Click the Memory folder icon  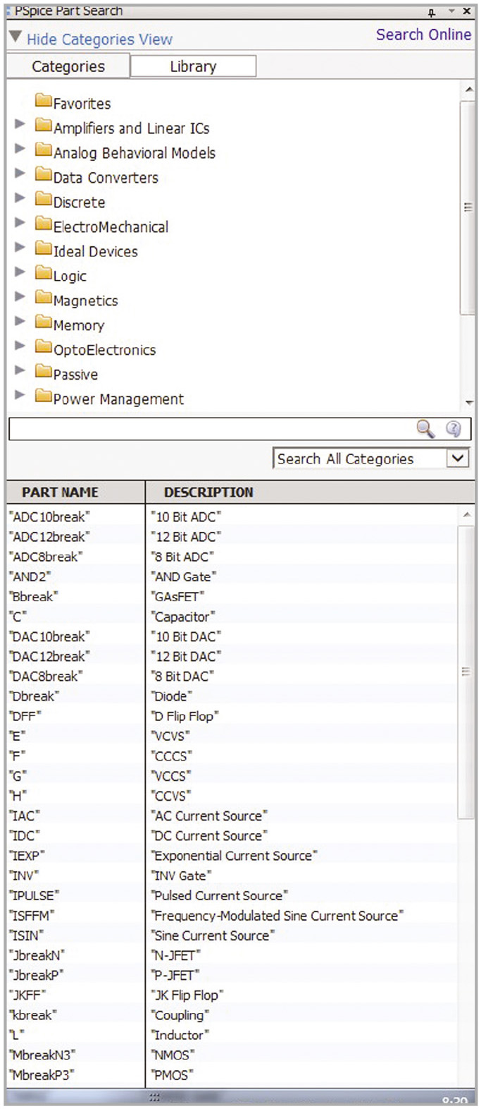point(44,322)
